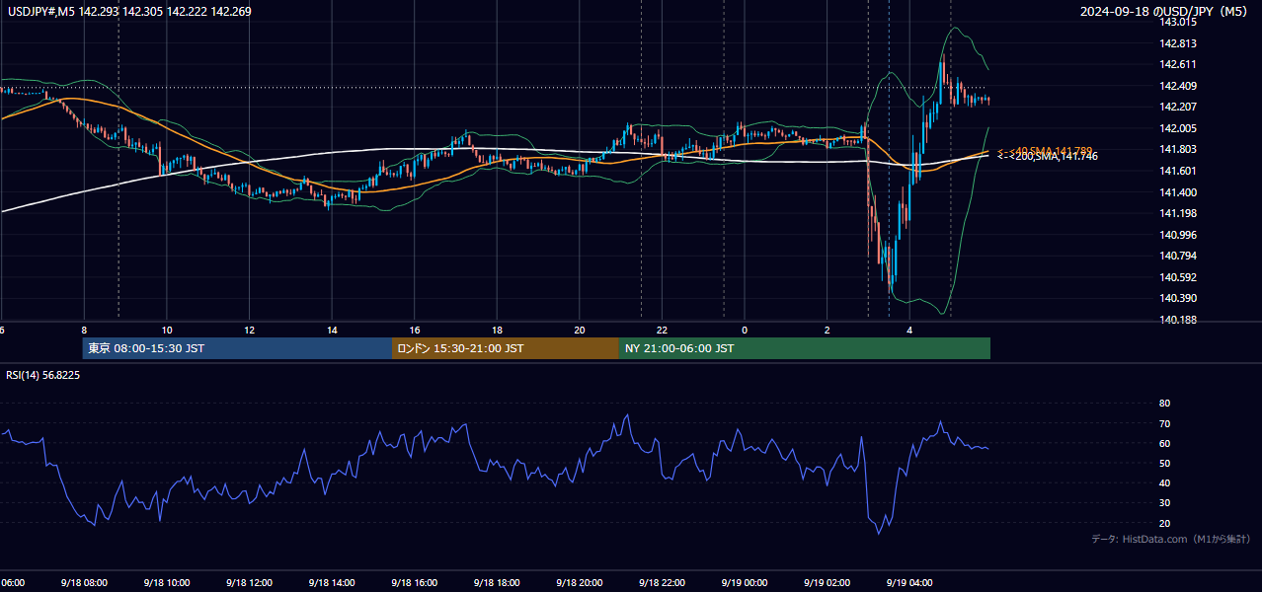This screenshot has height=592, width=1262.
Task: Click hour tick 14 under the price chart
Action: pyautogui.click(x=332, y=330)
